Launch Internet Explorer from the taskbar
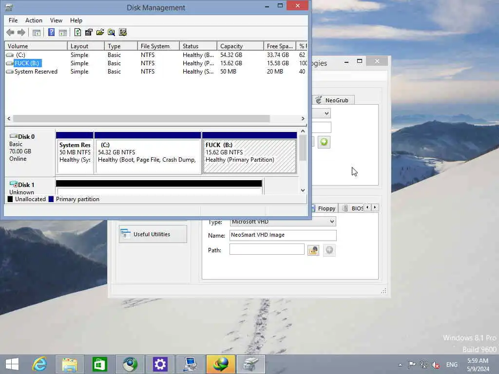Image resolution: width=499 pixels, height=374 pixels. click(x=40, y=364)
